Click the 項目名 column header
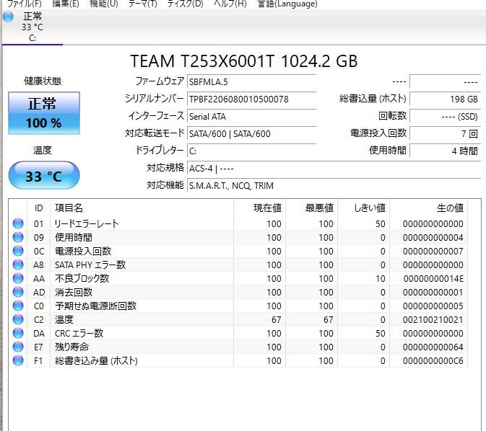486x431 pixels. 142,208
